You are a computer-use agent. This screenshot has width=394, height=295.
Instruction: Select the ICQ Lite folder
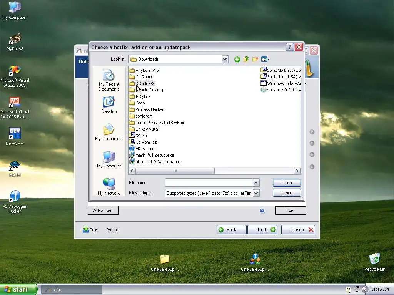click(x=140, y=96)
